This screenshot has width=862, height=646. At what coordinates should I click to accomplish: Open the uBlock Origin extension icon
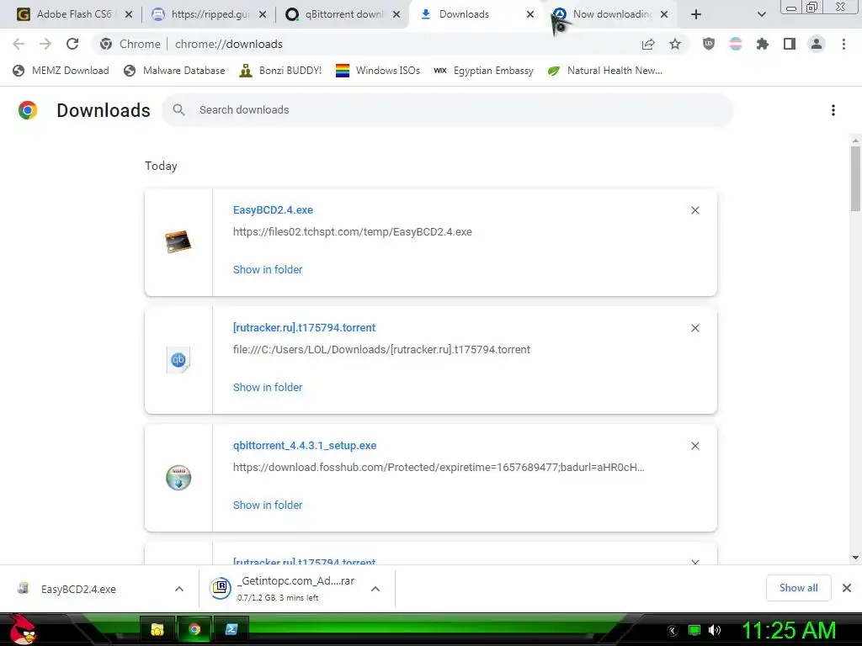click(709, 44)
